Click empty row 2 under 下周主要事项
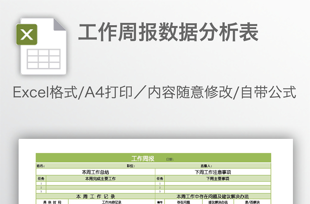The width and height of the screenshot is (310, 204). 218,187
